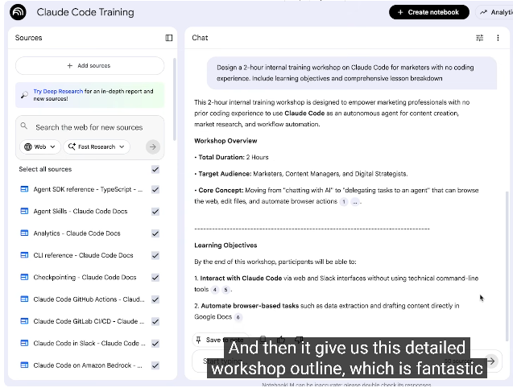Screen dimensions: 513x392
Task: Open Analytics - Claude Code Docs source
Action: [77, 233]
